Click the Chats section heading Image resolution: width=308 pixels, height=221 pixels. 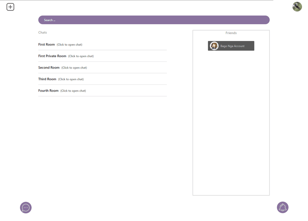click(x=42, y=32)
